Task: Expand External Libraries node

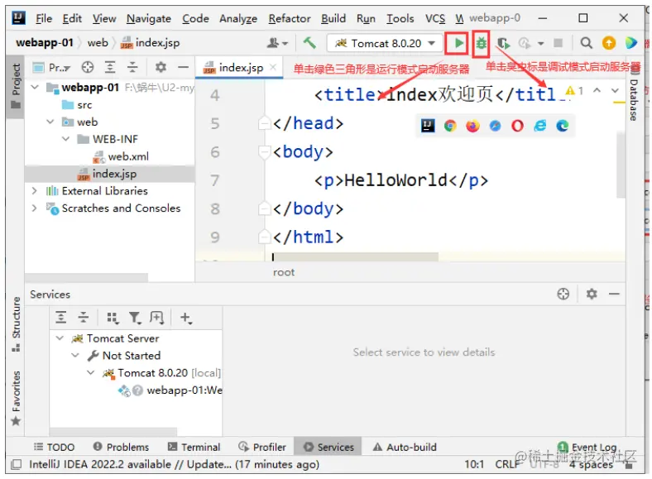Action: coord(35,191)
